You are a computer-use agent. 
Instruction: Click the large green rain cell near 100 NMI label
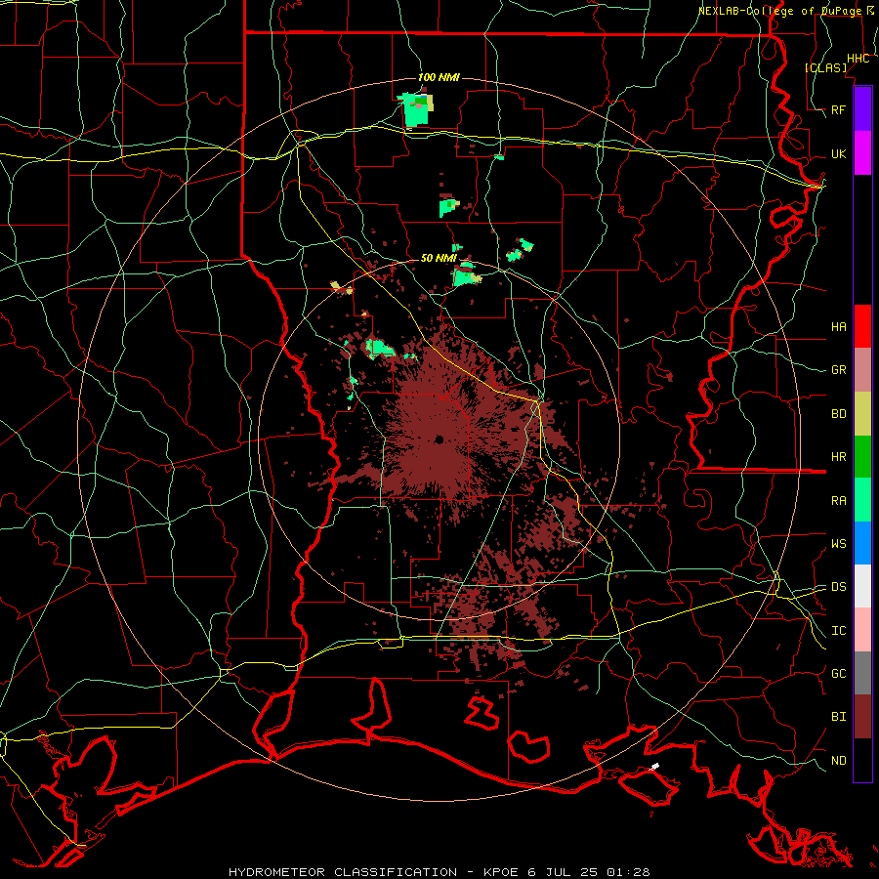pyautogui.click(x=415, y=111)
